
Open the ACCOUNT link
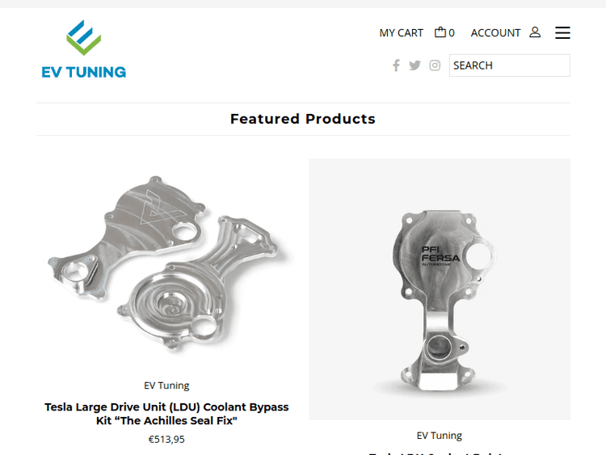495,33
